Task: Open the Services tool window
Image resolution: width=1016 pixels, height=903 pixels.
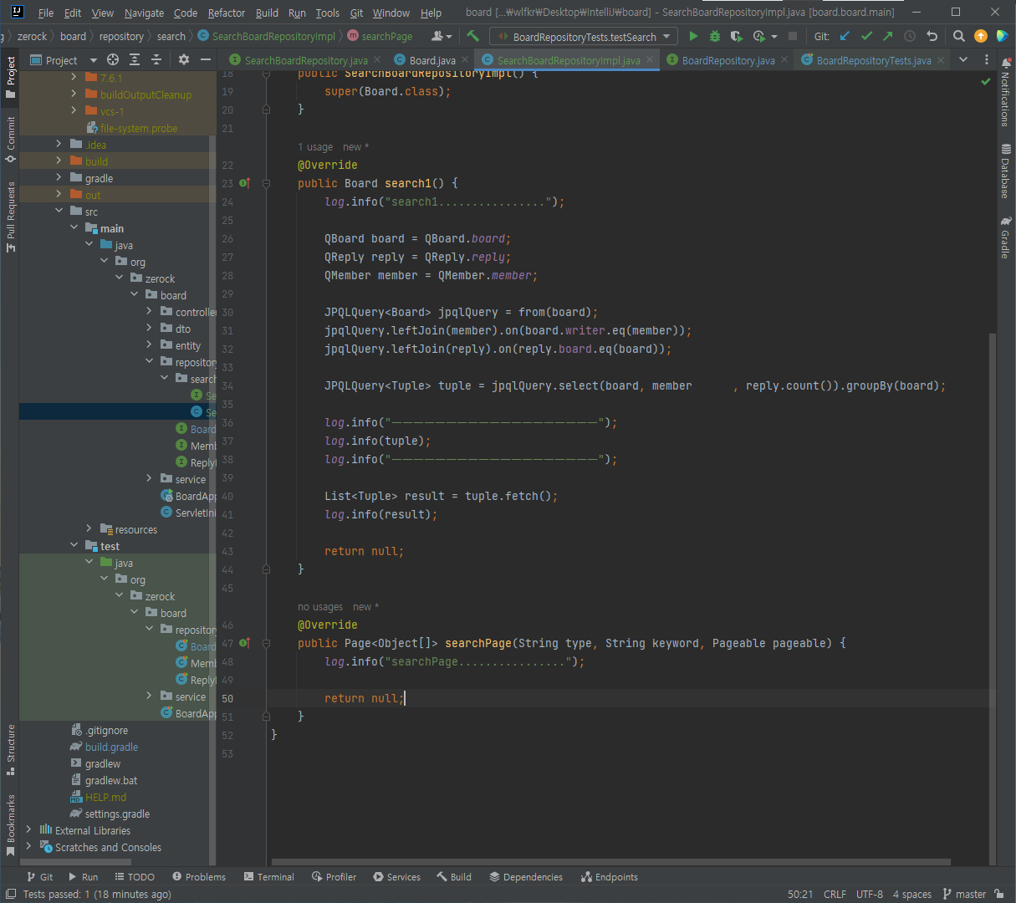Action: [397, 877]
